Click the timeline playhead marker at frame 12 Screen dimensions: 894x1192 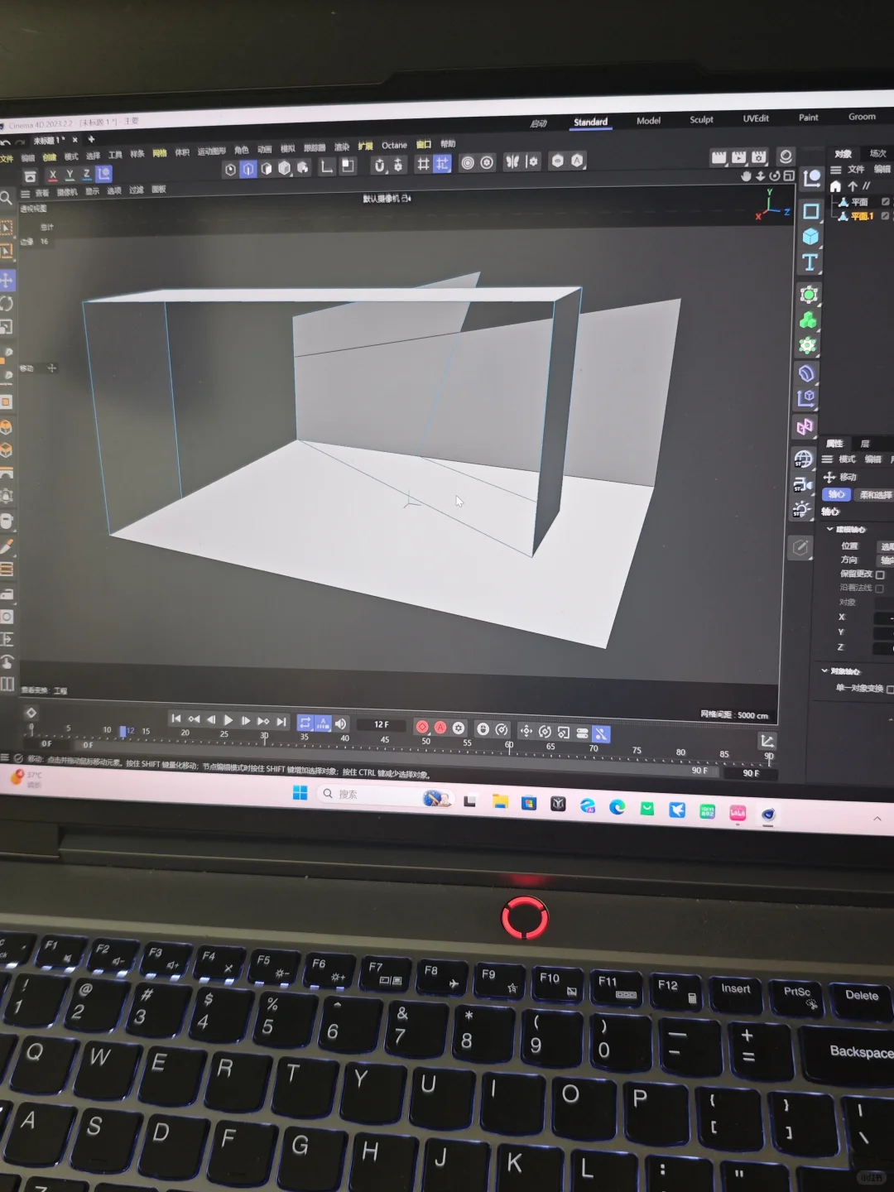point(123,732)
